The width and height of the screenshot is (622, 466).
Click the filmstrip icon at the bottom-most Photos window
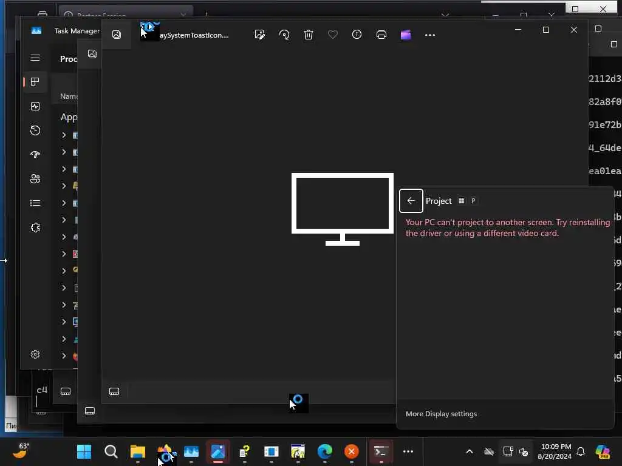pos(41,412)
